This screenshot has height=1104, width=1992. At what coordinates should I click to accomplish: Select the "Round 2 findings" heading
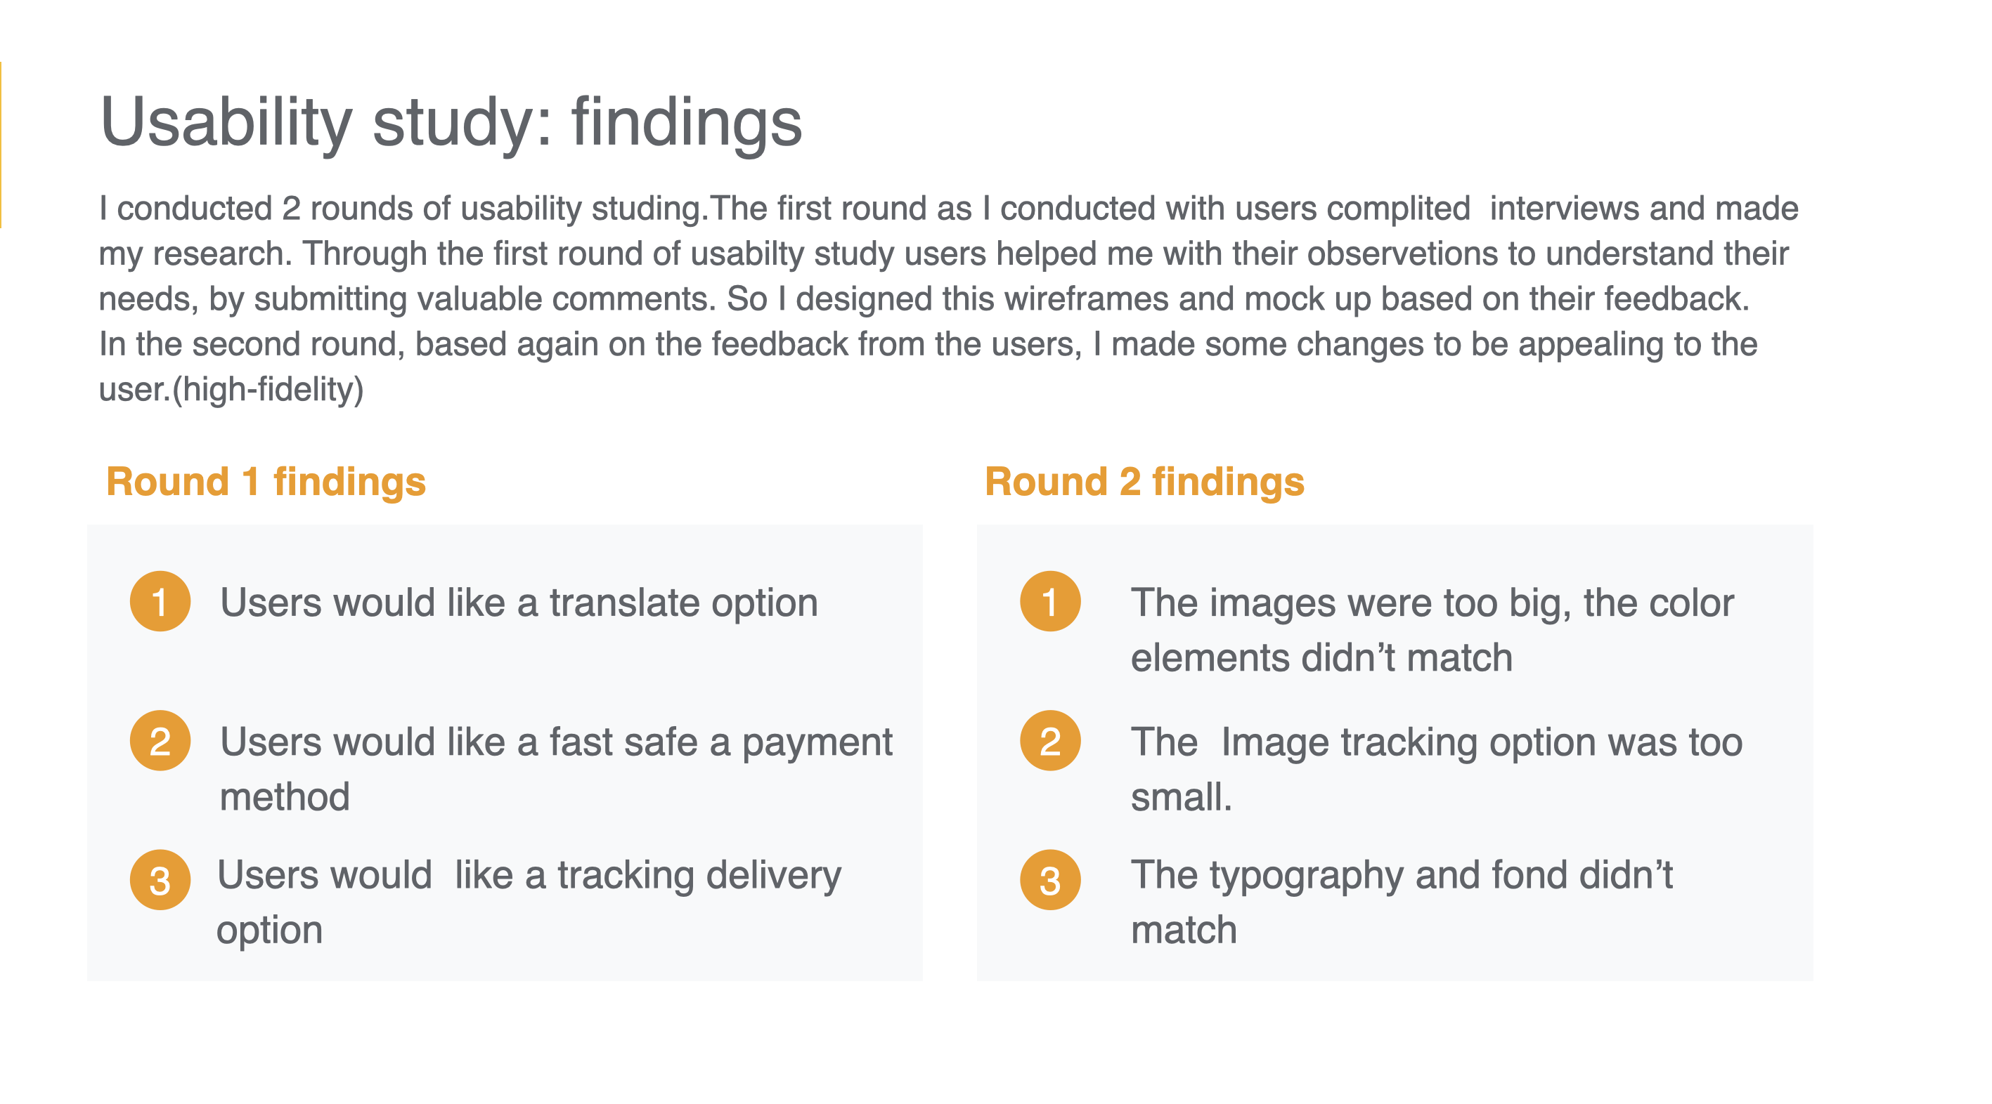tap(1144, 481)
